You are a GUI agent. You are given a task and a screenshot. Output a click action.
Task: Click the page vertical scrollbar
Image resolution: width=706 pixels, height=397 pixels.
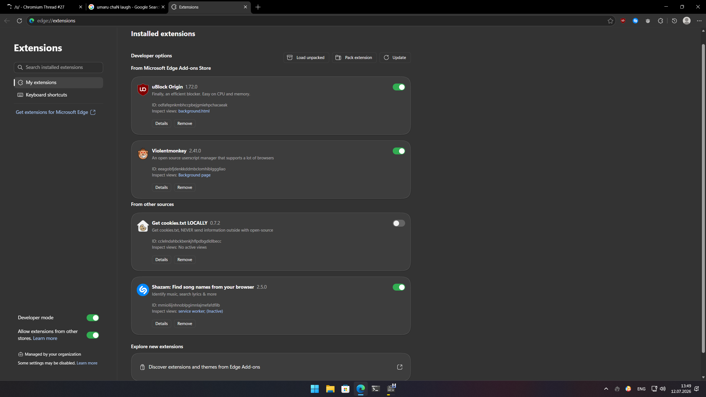click(703, 198)
